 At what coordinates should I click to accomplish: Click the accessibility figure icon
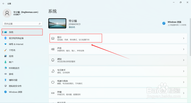click(5, 80)
